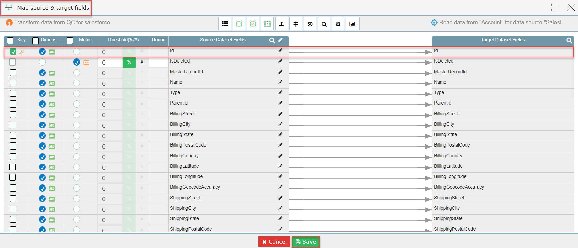Close the Map source & target fields dialog

(571, 7)
